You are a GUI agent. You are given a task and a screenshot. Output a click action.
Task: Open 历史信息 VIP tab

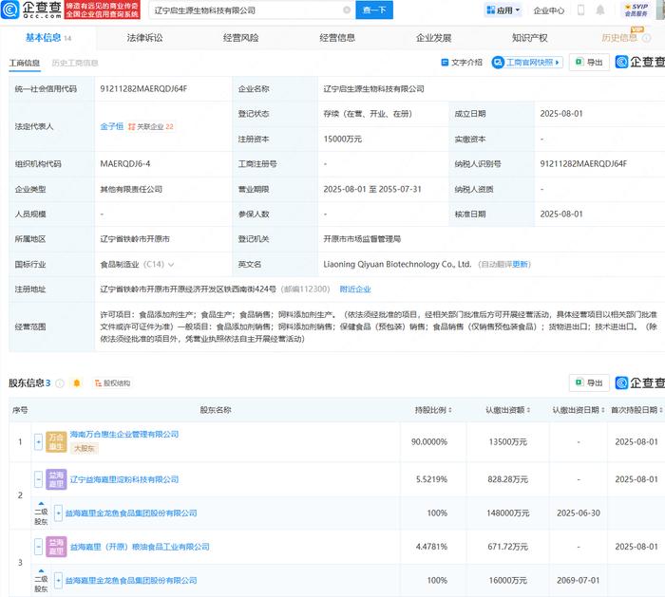[x=619, y=38]
